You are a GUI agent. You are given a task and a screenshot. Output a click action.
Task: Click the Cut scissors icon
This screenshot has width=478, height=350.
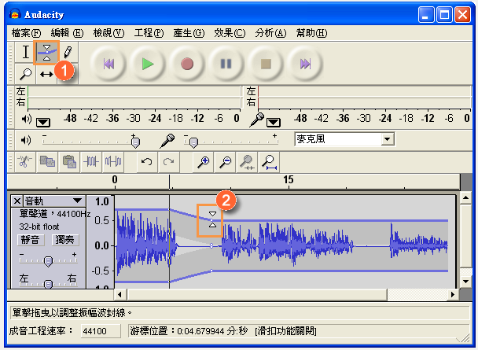click(x=25, y=161)
